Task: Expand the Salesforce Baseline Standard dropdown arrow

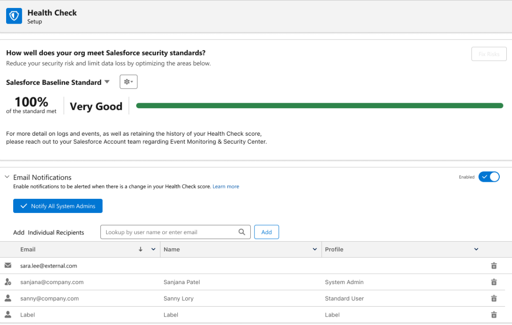Action: coord(107,82)
